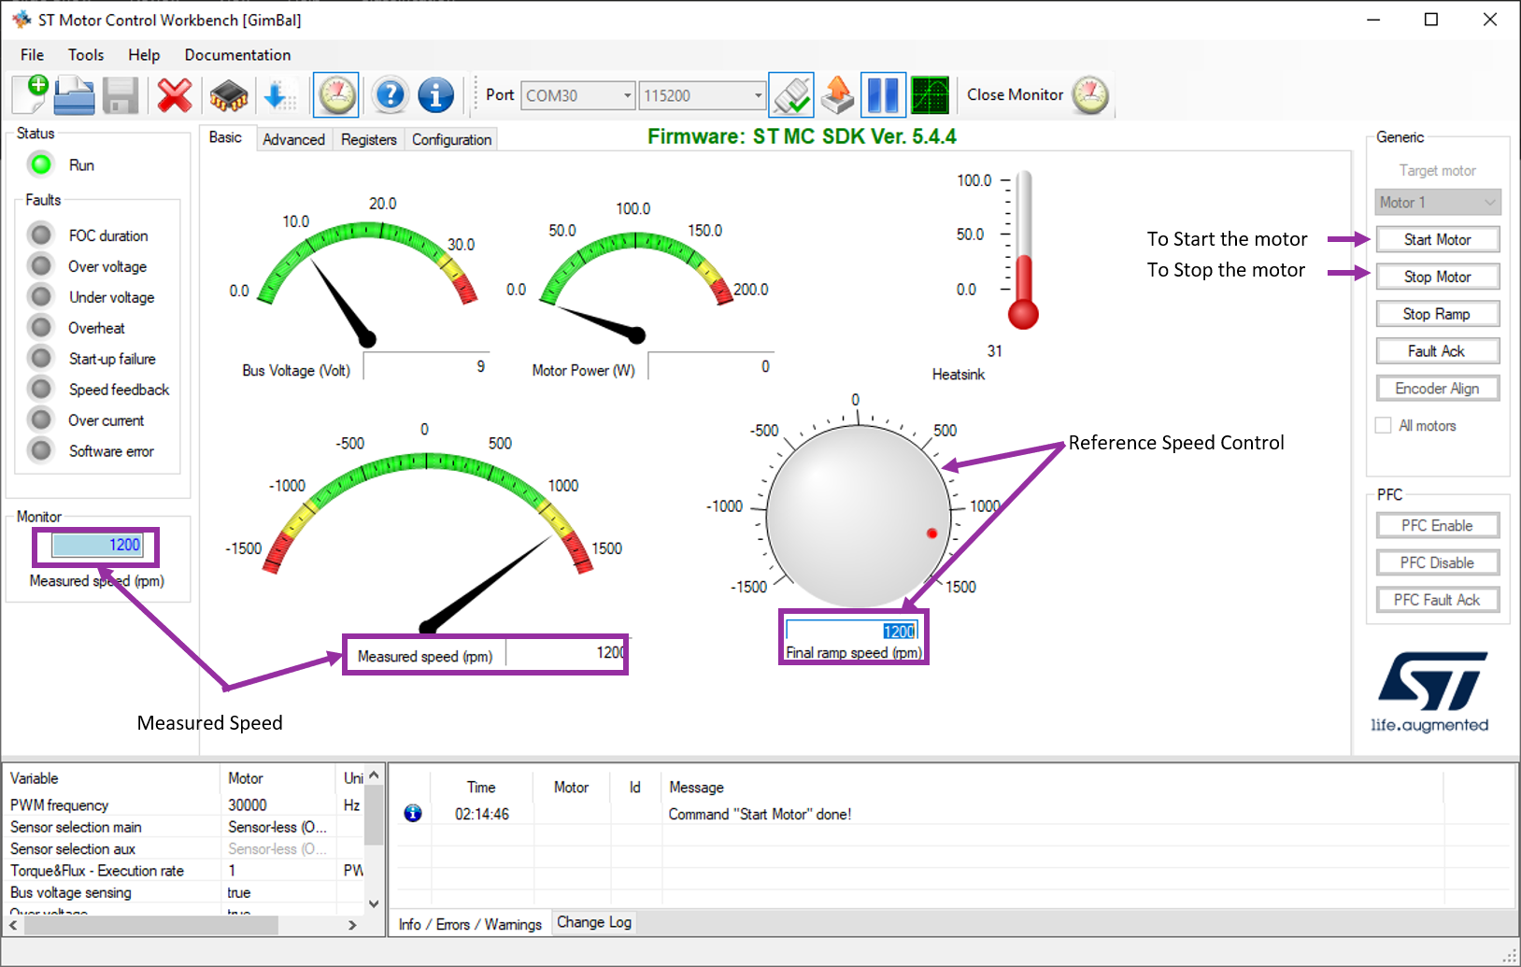
Task: Enable the All motors checkbox
Action: click(x=1384, y=425)
